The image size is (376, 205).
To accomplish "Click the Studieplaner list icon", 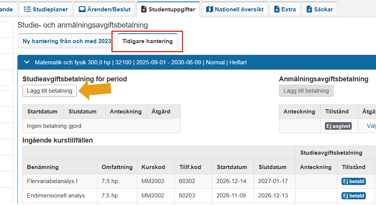I will [27, 9].
